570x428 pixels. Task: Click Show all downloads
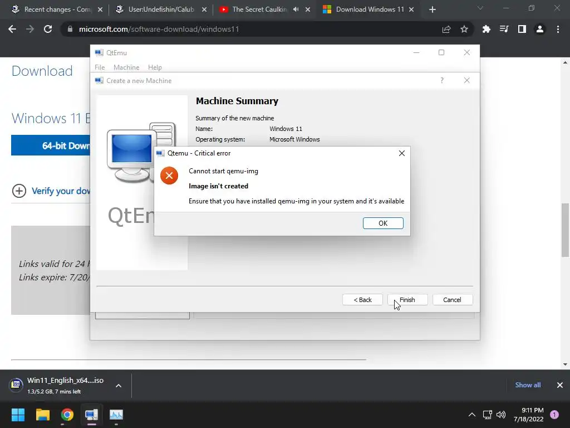click(x=528, y=385)
